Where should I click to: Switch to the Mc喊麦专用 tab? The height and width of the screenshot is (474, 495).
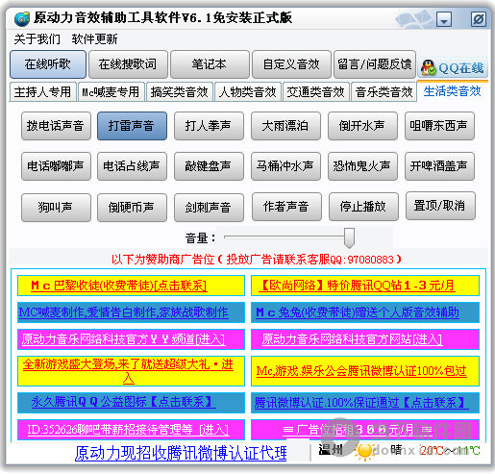click(111, 92)
